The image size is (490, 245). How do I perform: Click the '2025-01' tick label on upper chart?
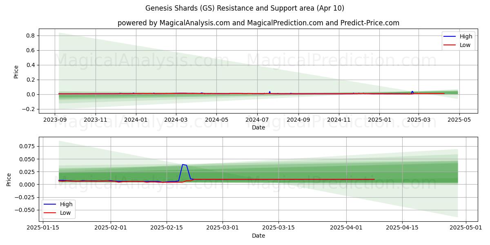point(379,120)
